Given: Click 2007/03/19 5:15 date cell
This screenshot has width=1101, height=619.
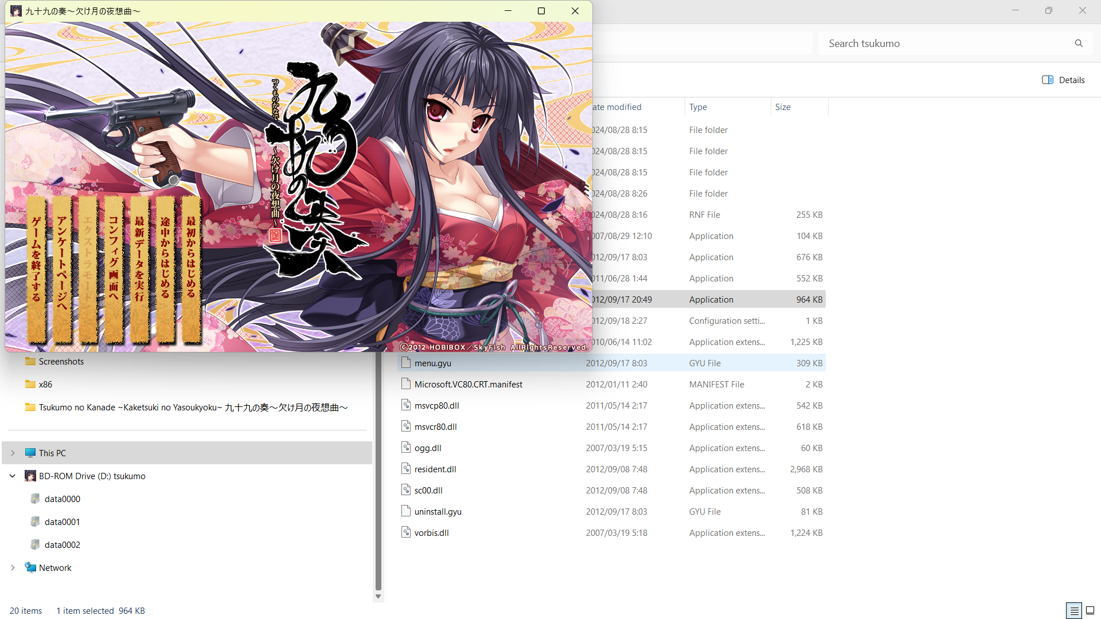Looking at the screenshot, I should click(x=616, y=448).
